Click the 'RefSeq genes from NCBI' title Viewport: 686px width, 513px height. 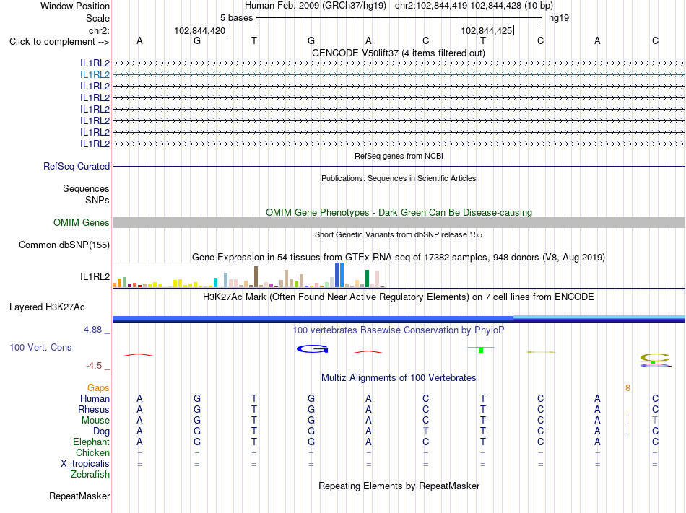point(399,156)
